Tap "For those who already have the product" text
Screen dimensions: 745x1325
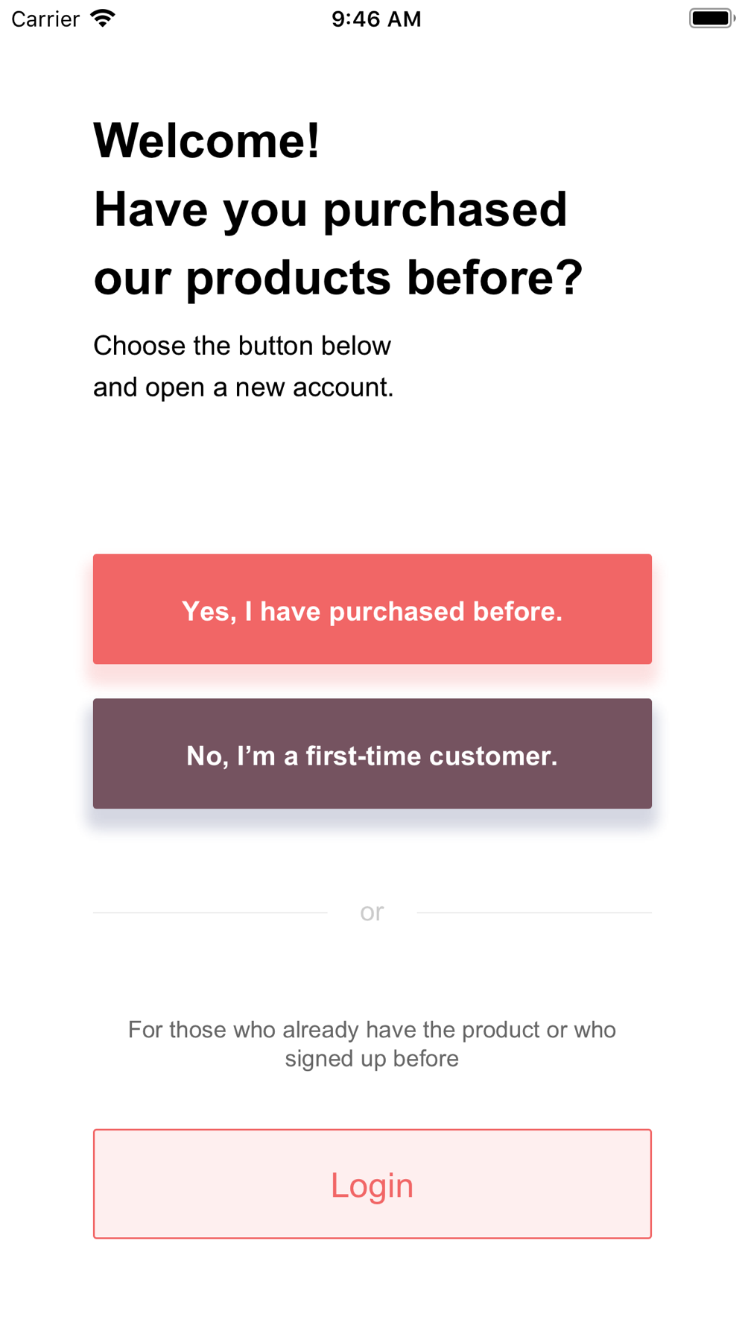click(372, 1030)
